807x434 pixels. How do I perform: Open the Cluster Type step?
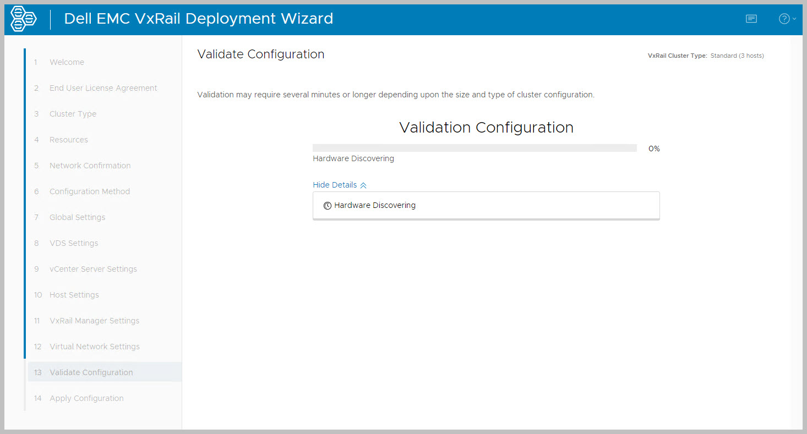(x=73, y=114)
